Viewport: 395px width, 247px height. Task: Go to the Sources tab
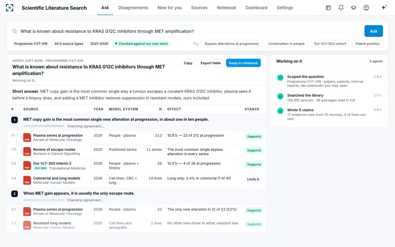(199, 8)
